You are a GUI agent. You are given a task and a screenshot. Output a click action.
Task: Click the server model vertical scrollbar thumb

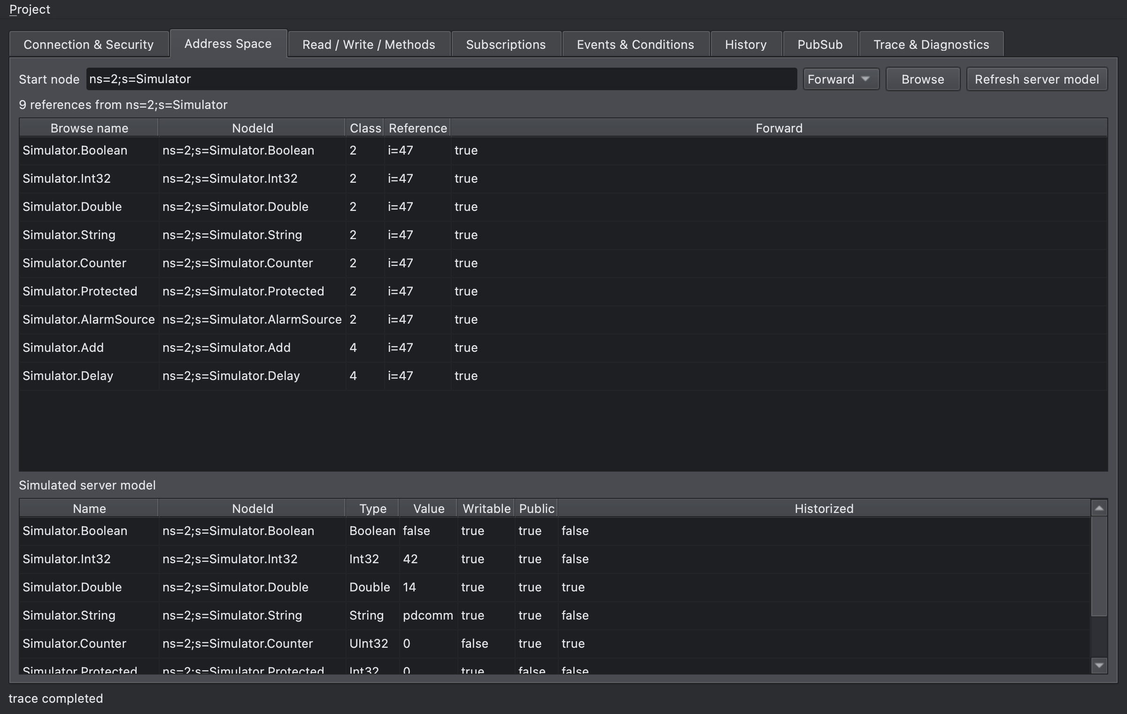pos(1099,567)
